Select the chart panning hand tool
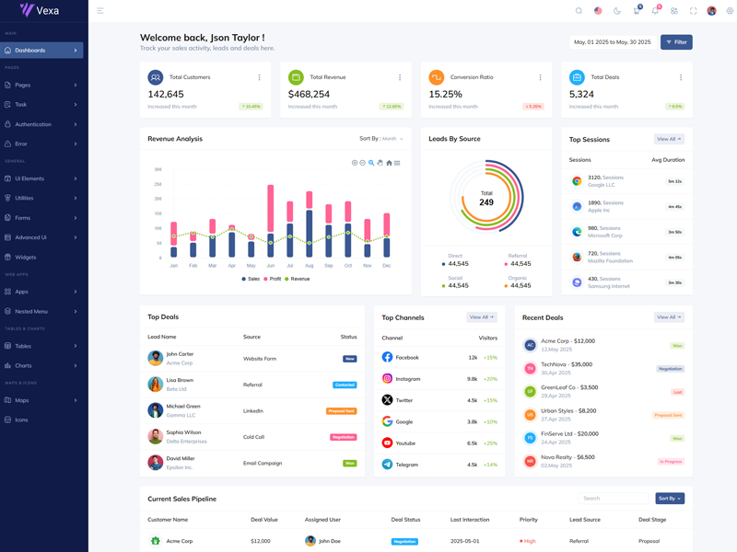The width and height of the screenshot is (737, 552). coord(380,163)
